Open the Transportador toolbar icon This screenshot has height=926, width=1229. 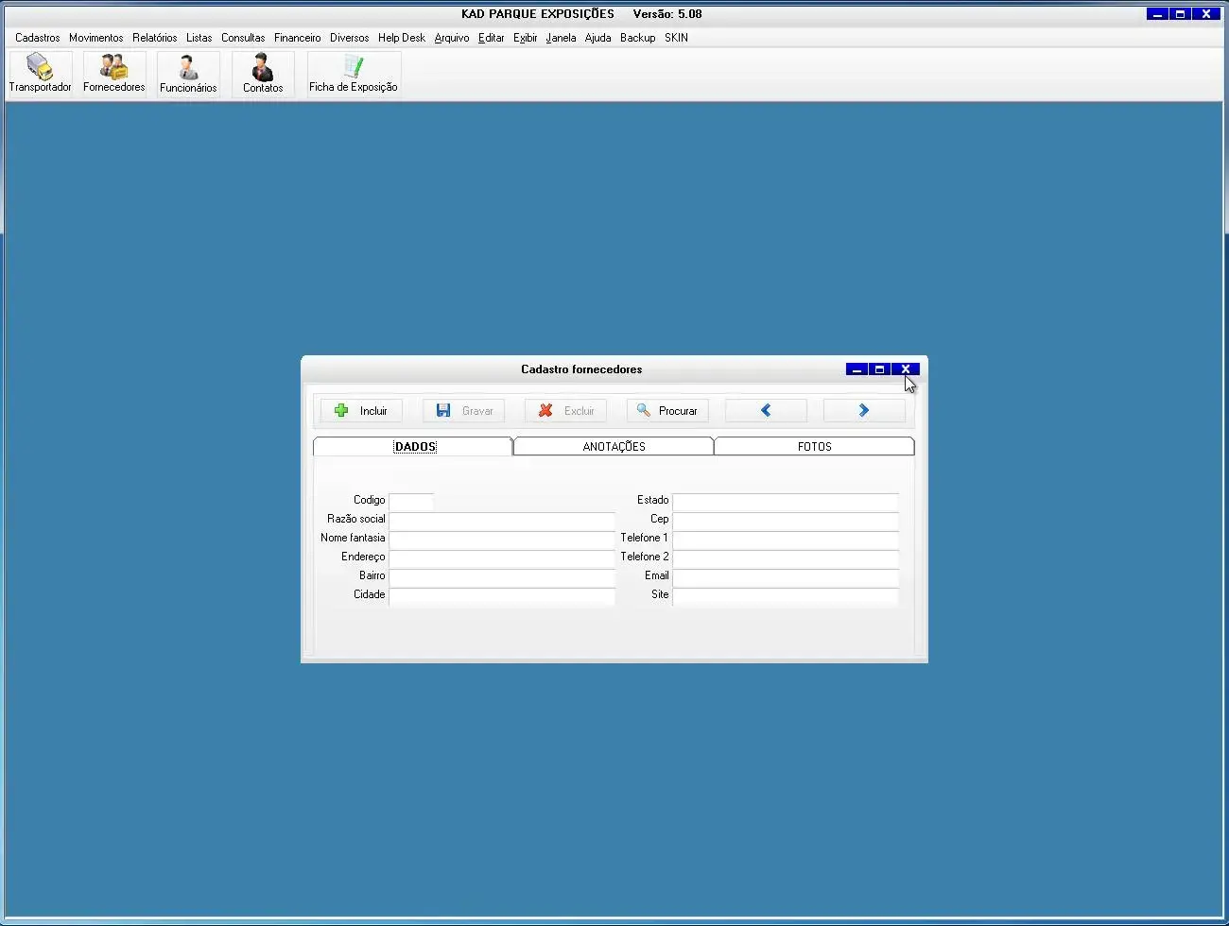[x=41, y=74]
